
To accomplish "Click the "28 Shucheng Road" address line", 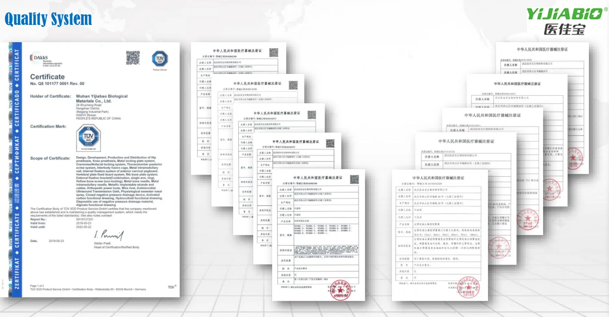I will pos(89,105).
